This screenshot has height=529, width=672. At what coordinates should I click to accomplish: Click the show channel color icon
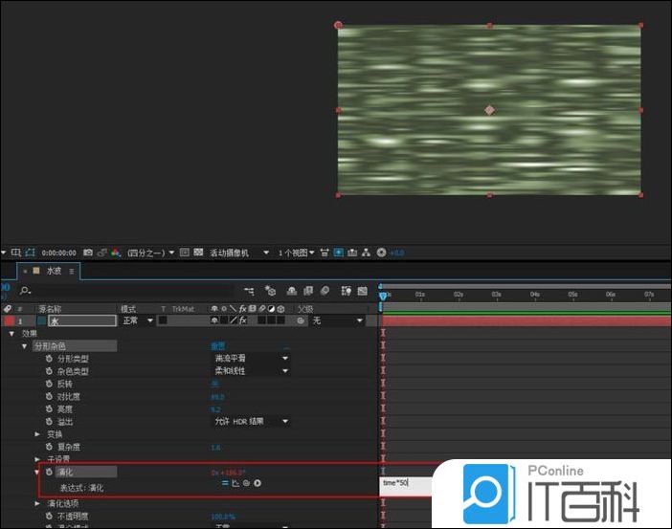click(x=115, y=253)
